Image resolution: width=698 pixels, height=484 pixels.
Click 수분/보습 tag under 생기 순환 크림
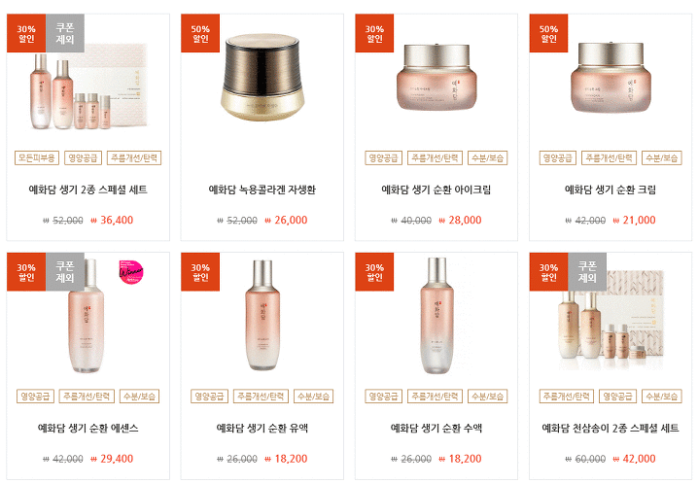pos(662,157)
